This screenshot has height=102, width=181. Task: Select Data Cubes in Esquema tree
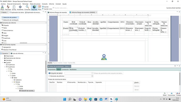tap(9, 56)
